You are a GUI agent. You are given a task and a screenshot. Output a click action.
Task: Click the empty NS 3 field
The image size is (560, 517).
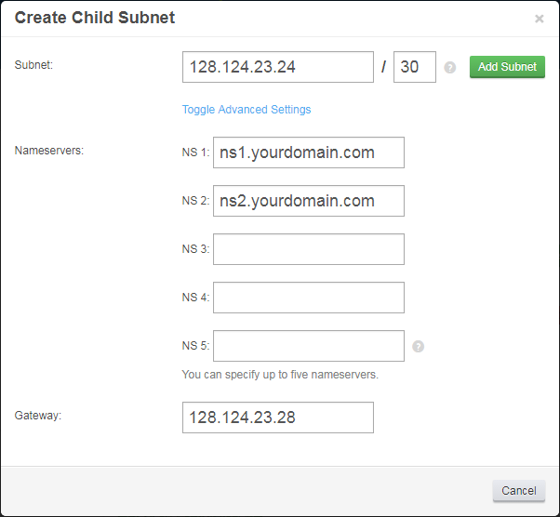[309, 249]
